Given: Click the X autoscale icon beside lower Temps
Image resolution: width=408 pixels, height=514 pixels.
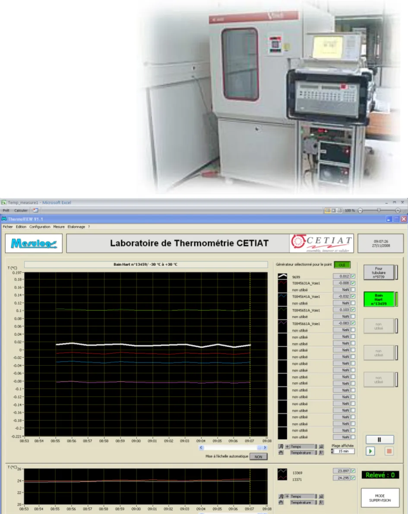Looking at the screenshot, I should (x=321, y=496).
